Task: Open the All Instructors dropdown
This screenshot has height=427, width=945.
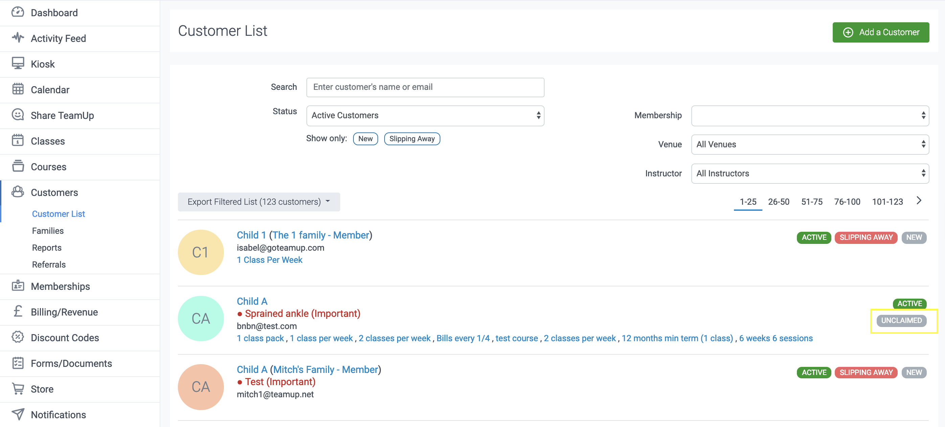Action: (810, 173)
